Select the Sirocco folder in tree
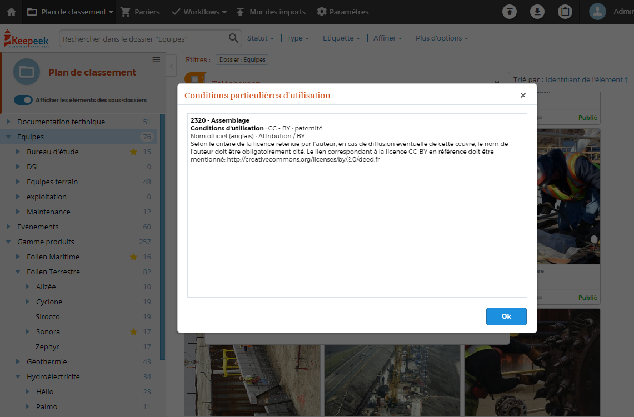 coord(48,316)
